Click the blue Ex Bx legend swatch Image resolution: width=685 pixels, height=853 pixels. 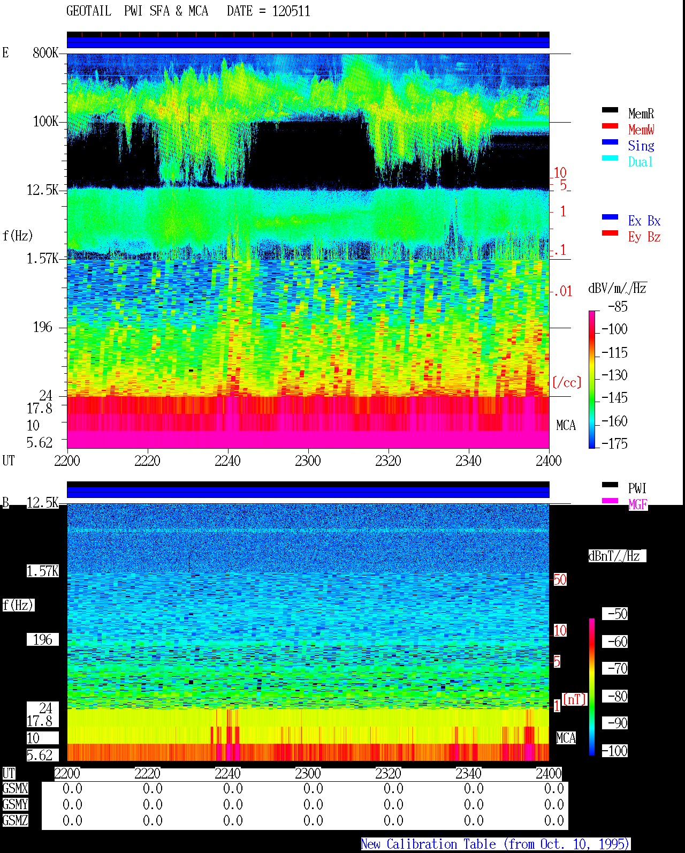coord(610,217)
